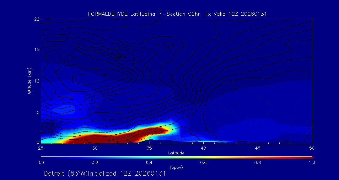Click color scale value 0.0

[x=40, y=163]
